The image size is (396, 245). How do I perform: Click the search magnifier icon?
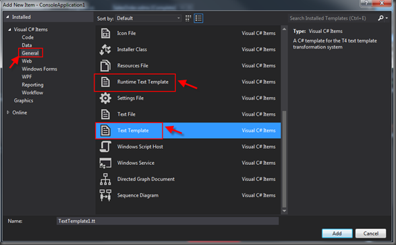point(380,18)
